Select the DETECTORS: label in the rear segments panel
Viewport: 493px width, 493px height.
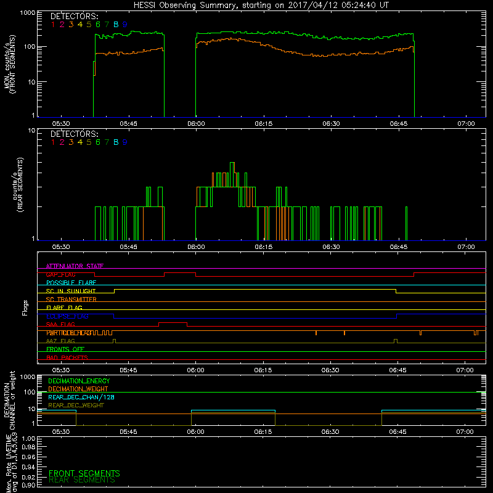point(74,134)
